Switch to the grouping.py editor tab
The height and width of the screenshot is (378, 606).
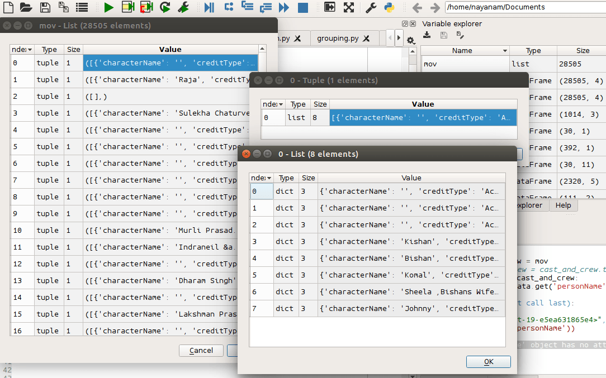[338, 39]
